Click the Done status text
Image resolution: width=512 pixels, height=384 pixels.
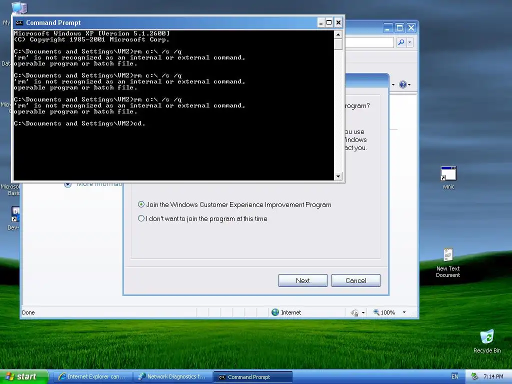(x=28, y=312)
